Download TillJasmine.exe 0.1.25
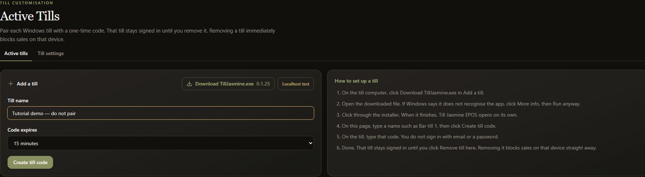 [x=228, y=84]
